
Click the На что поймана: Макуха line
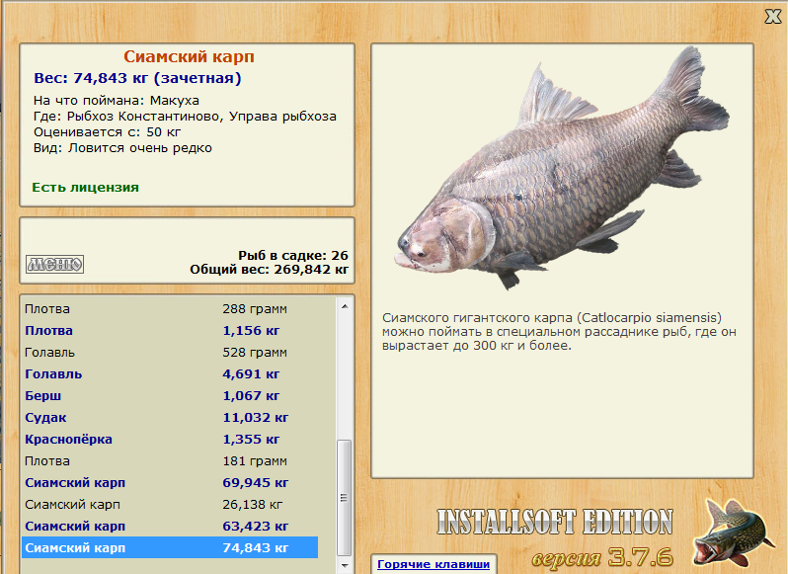coord(117,101)
